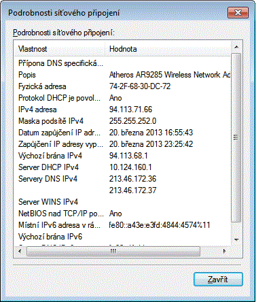The height and width of the screenshot is (302, 271).
Task: Select the Fyzická adresa row
Action: pyautogui.click(x=122, y=86)
